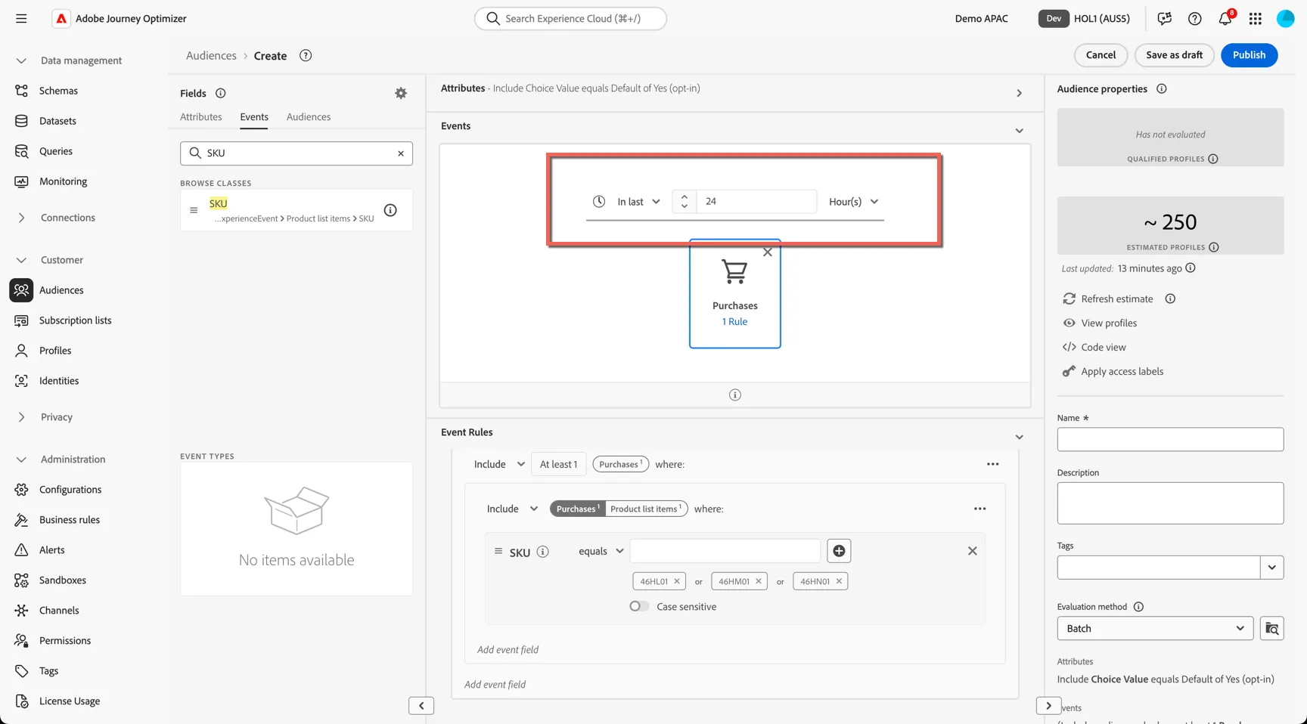Open the outer Include rule options menu

(x=992, y=464)
